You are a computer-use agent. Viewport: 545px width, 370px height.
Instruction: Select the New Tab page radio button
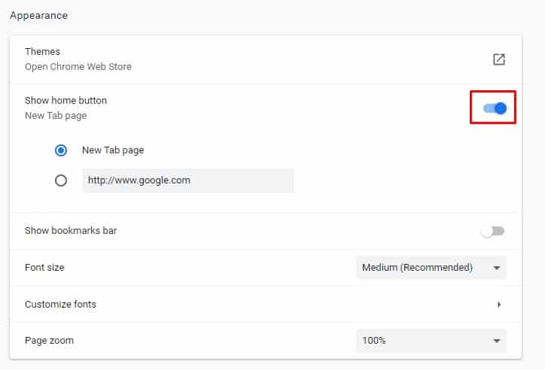pyautogui.click(x=61, y=150)
